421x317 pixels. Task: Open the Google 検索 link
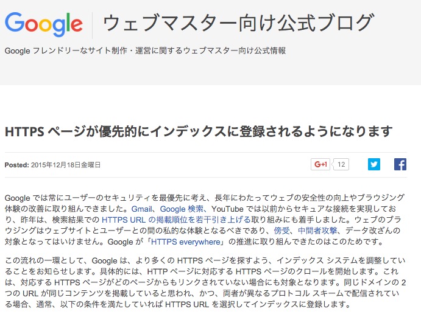tap(182, 209)
